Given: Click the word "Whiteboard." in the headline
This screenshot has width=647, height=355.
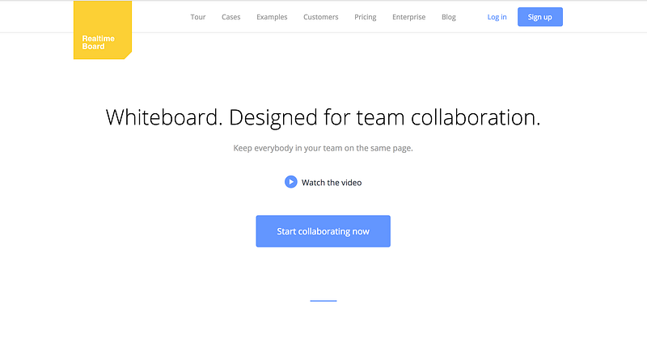Looking at the screenshot, I should [x=164, y=118].
